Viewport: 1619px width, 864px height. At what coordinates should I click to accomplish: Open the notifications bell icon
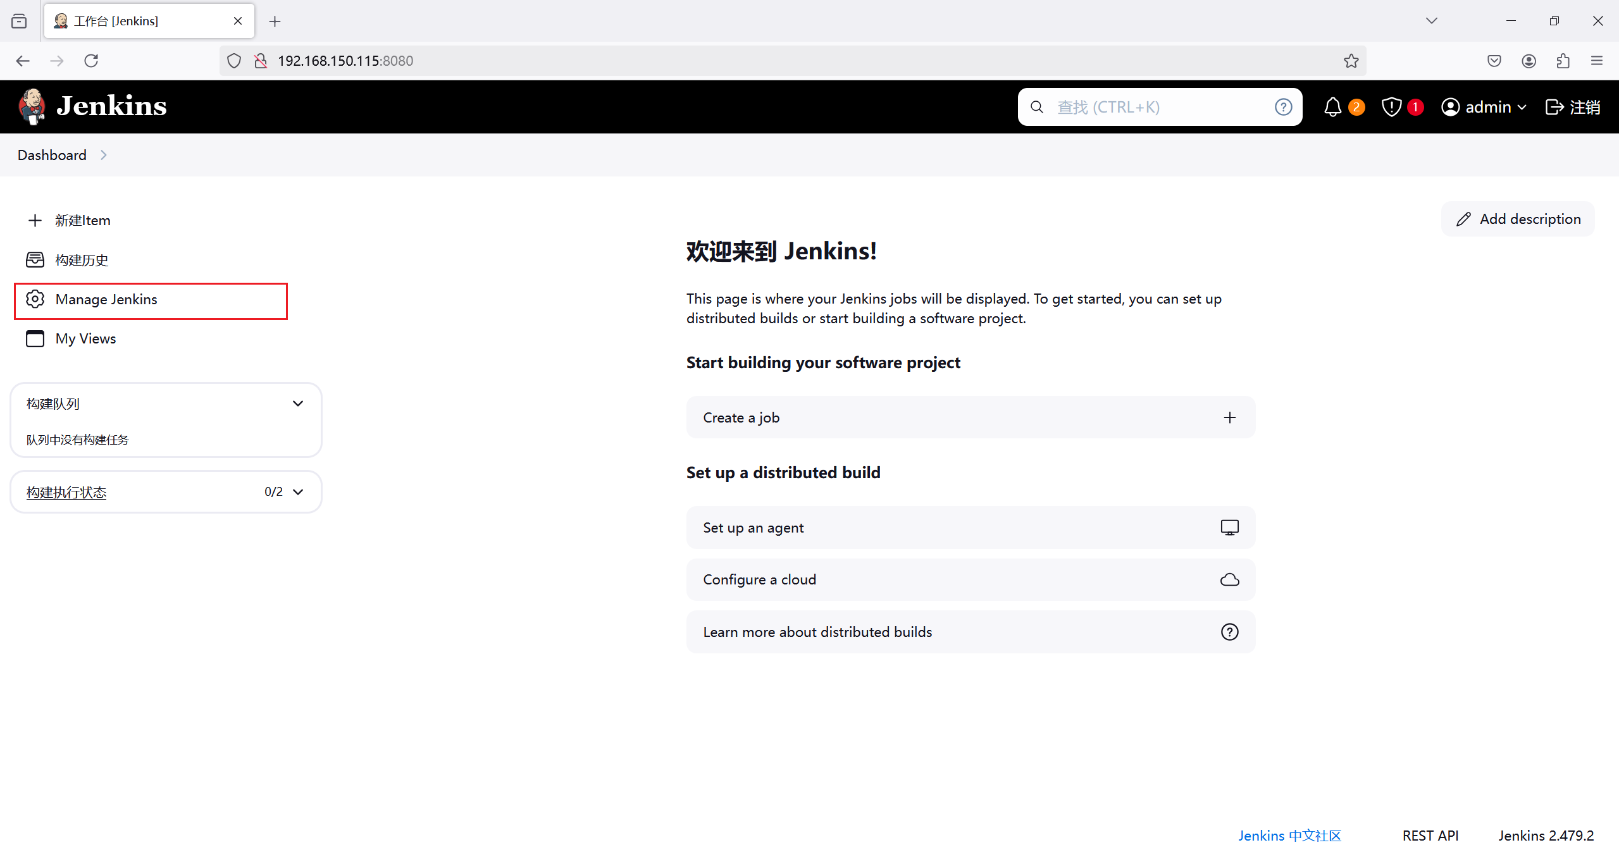[1333, 107]
